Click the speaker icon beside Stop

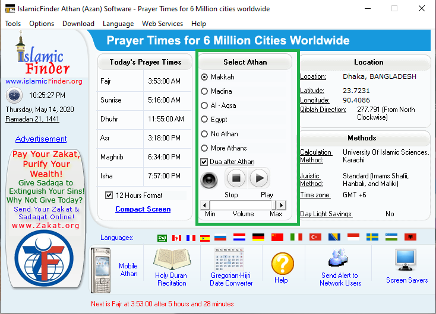point(209,180)
